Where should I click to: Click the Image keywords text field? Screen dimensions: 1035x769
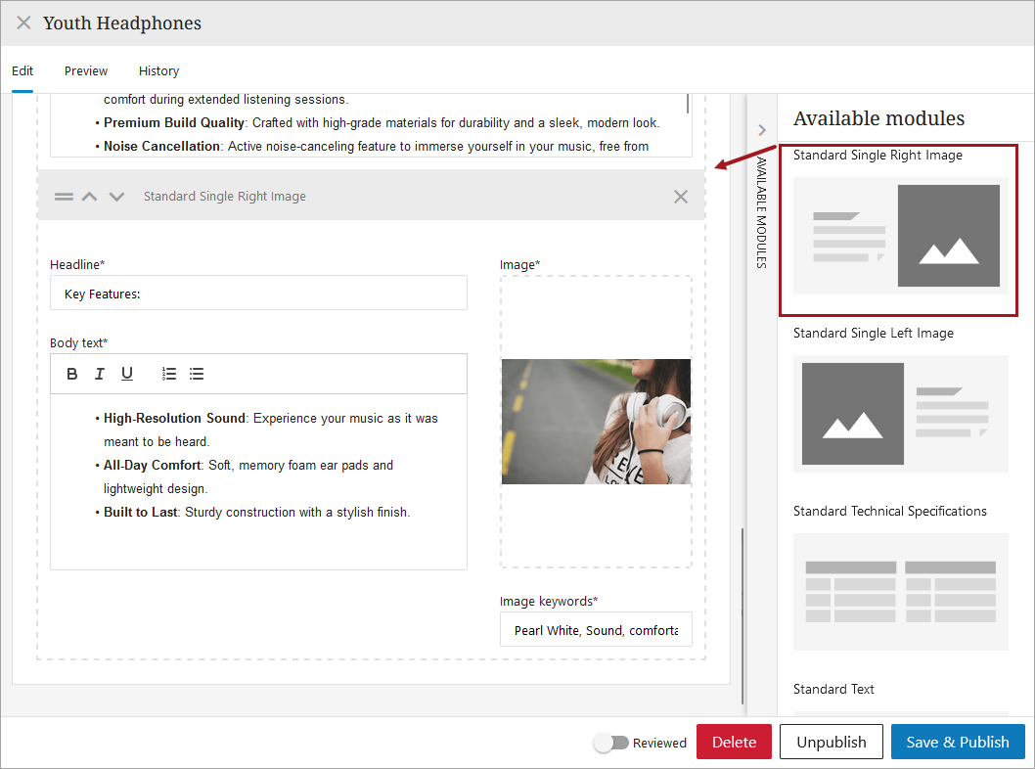coord(596,630)
